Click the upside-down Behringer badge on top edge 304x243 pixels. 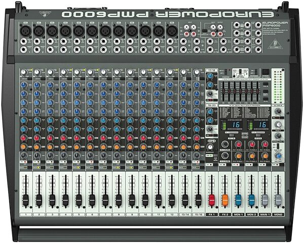(45, 14)
